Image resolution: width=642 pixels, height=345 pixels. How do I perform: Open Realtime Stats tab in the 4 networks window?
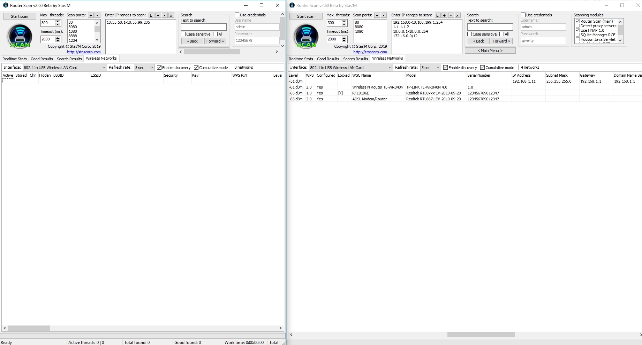pos(301,59)
